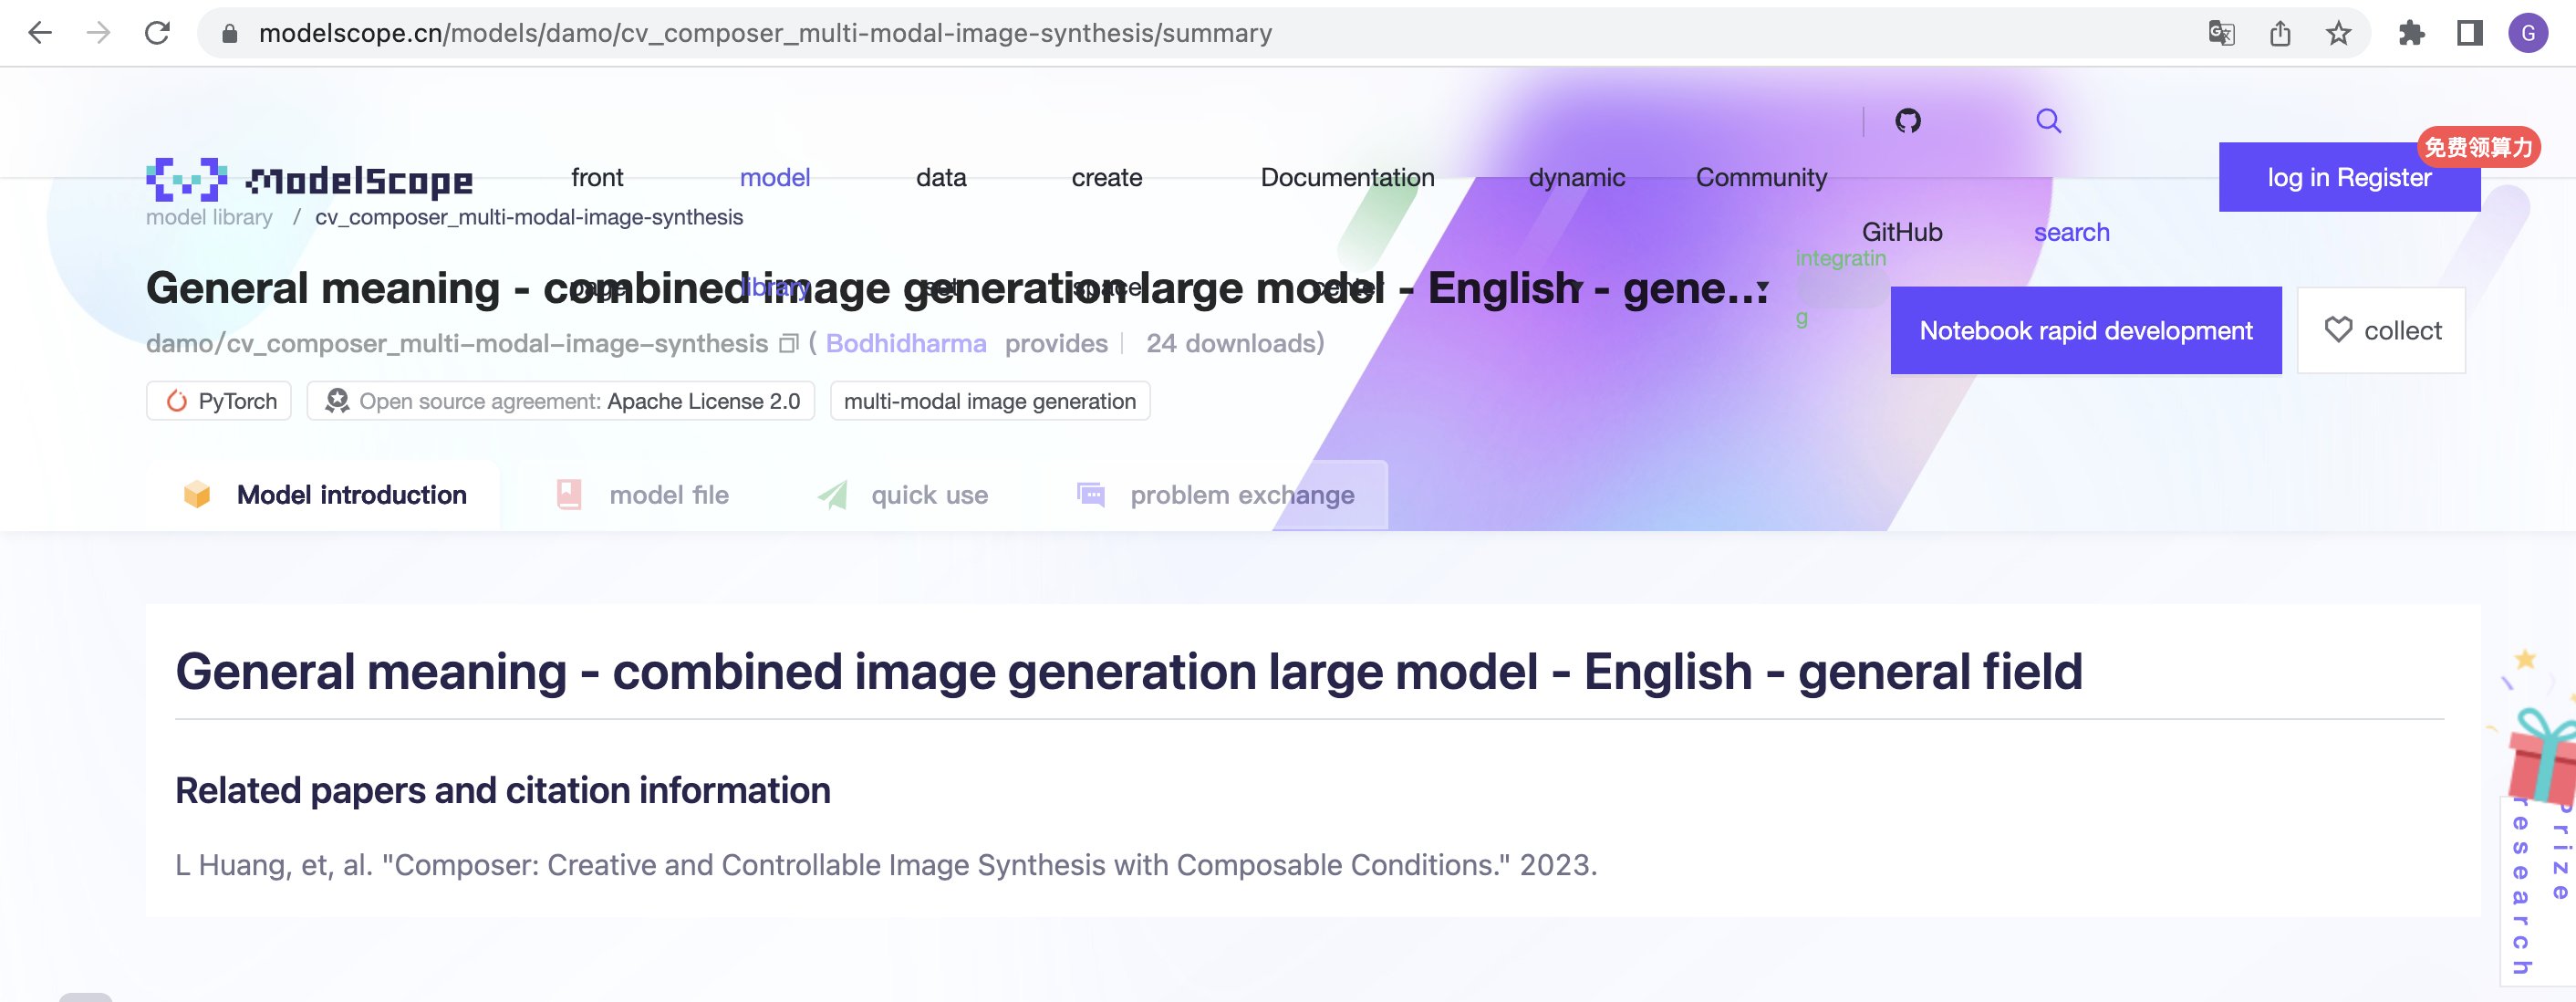Click the search magnifier icon
The image size is (2576, 1002).
2047,120
